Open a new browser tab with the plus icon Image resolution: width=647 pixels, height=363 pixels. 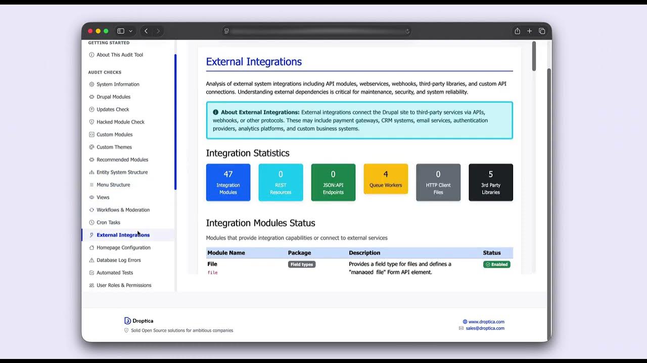point(529,31)
